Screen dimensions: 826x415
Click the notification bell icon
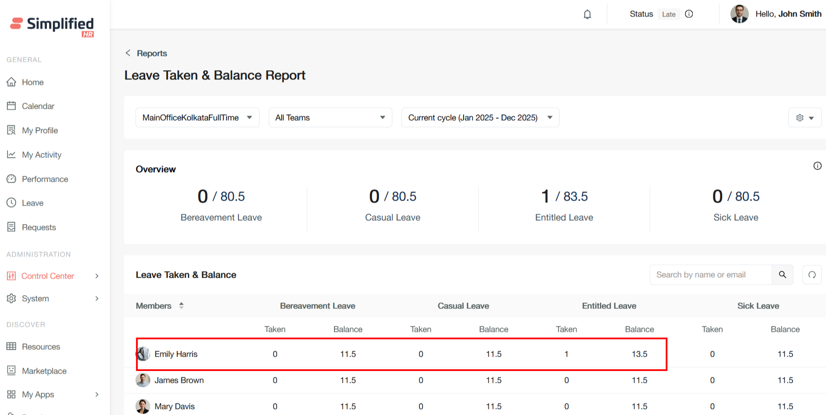pyautogui.click(x=587, y=14)
